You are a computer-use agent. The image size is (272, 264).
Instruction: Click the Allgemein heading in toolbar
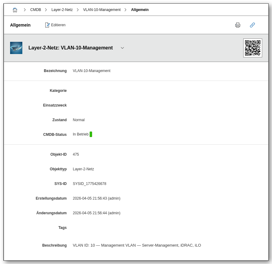tap(20, 25)
